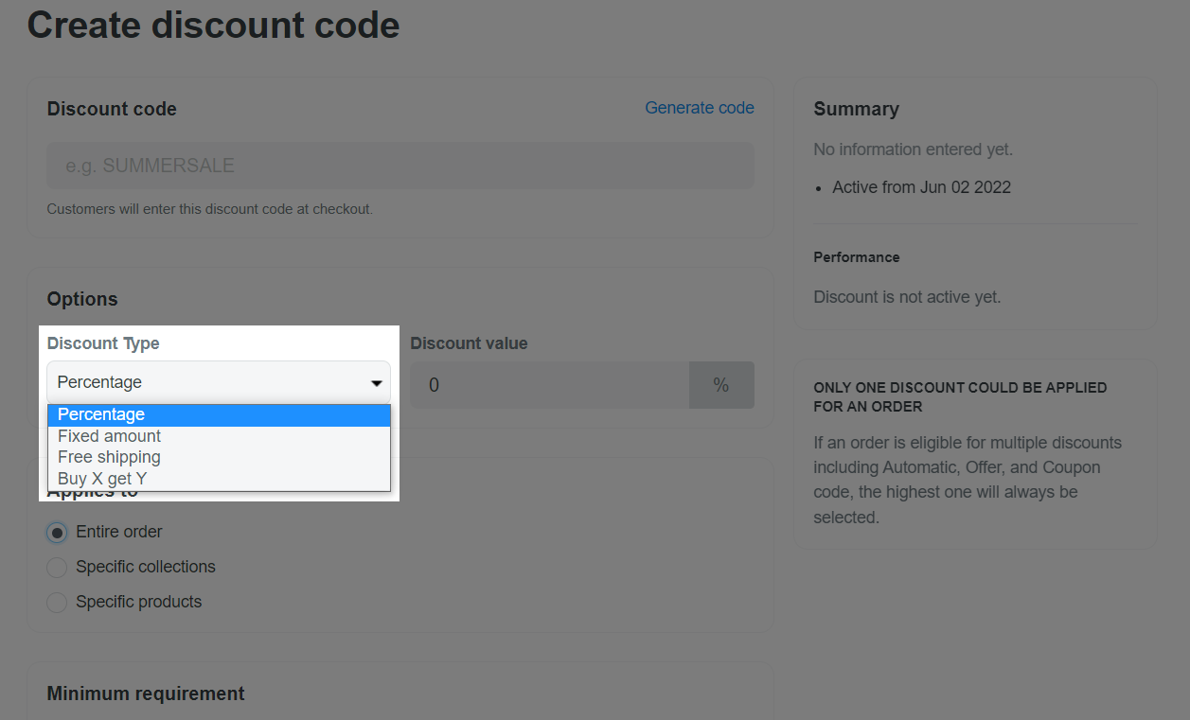Screen dimensions: 1190x720
Task: Click 'Discount is not active yet.' text
Action: (x=907, y=297)
